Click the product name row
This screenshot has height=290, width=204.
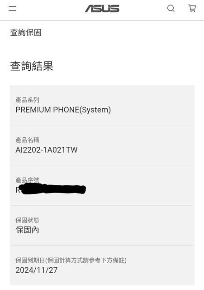tap(102, 145)
